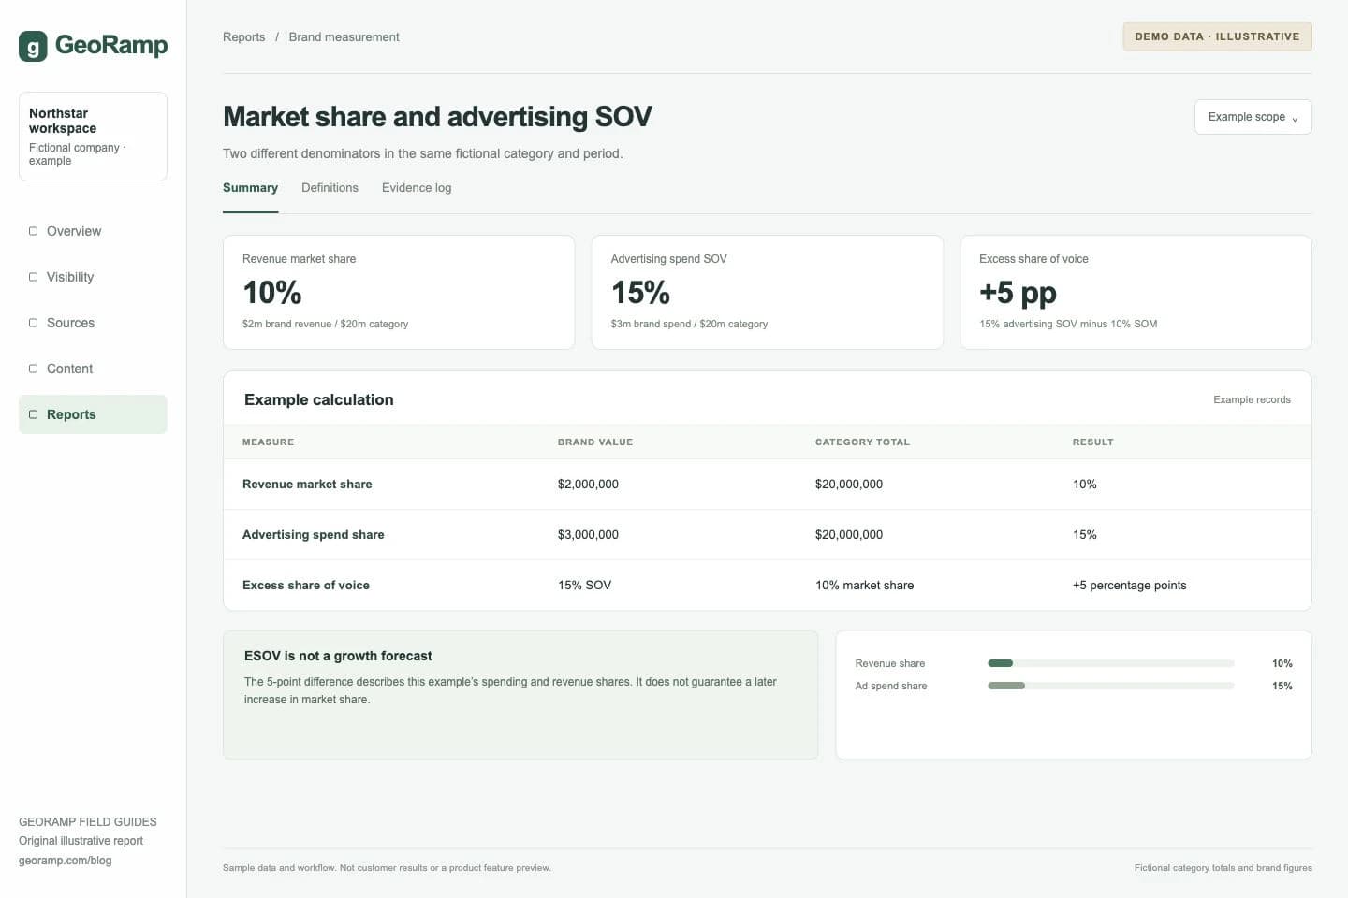The height and width of the screenshot is (898, 1348).
Task: Open Content in the sidebar
Action: [x=93, y=369]
